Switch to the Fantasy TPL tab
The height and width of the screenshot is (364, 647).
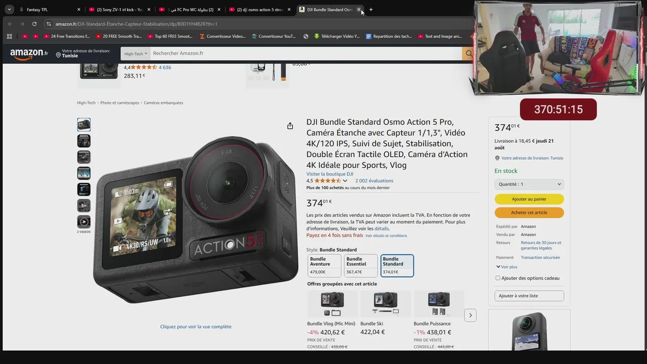(x=49, y=10)
